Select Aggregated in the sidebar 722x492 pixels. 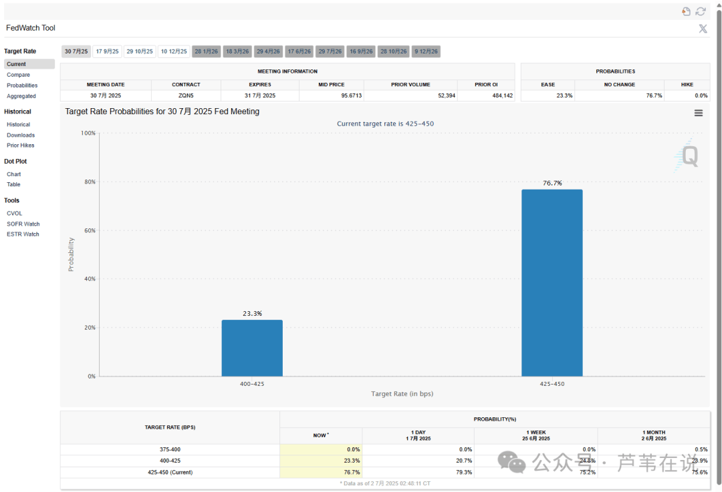coord(21,96)
